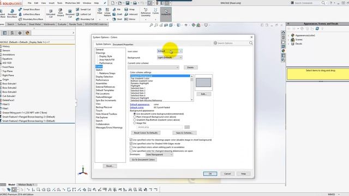The image size is (349, 196).
Task: Select the Intersect tool
Action: pyautogui.click(x=131, y=14)
